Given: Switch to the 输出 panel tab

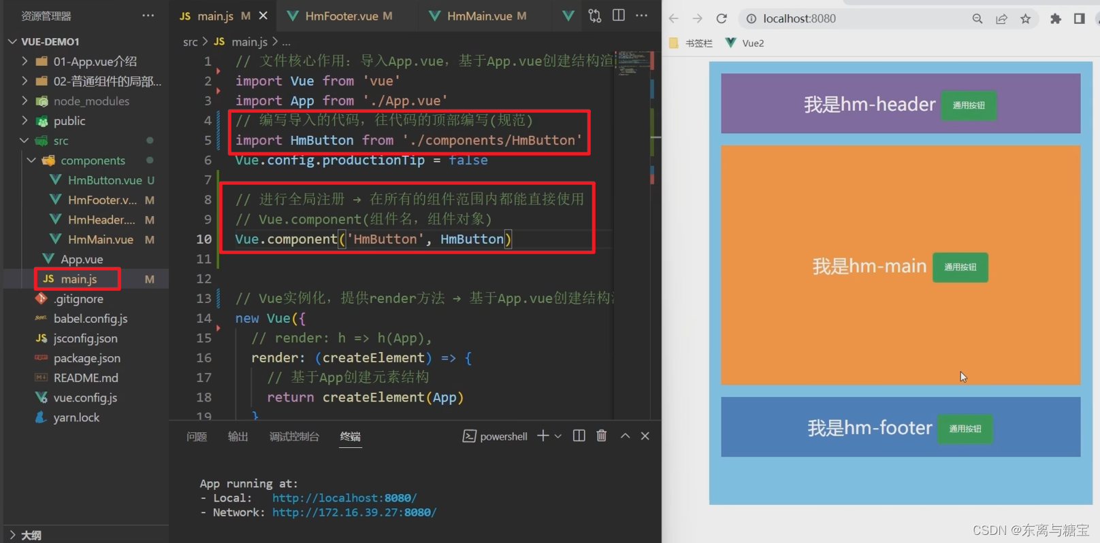Looking at the screenshot, I should point(238,436).
